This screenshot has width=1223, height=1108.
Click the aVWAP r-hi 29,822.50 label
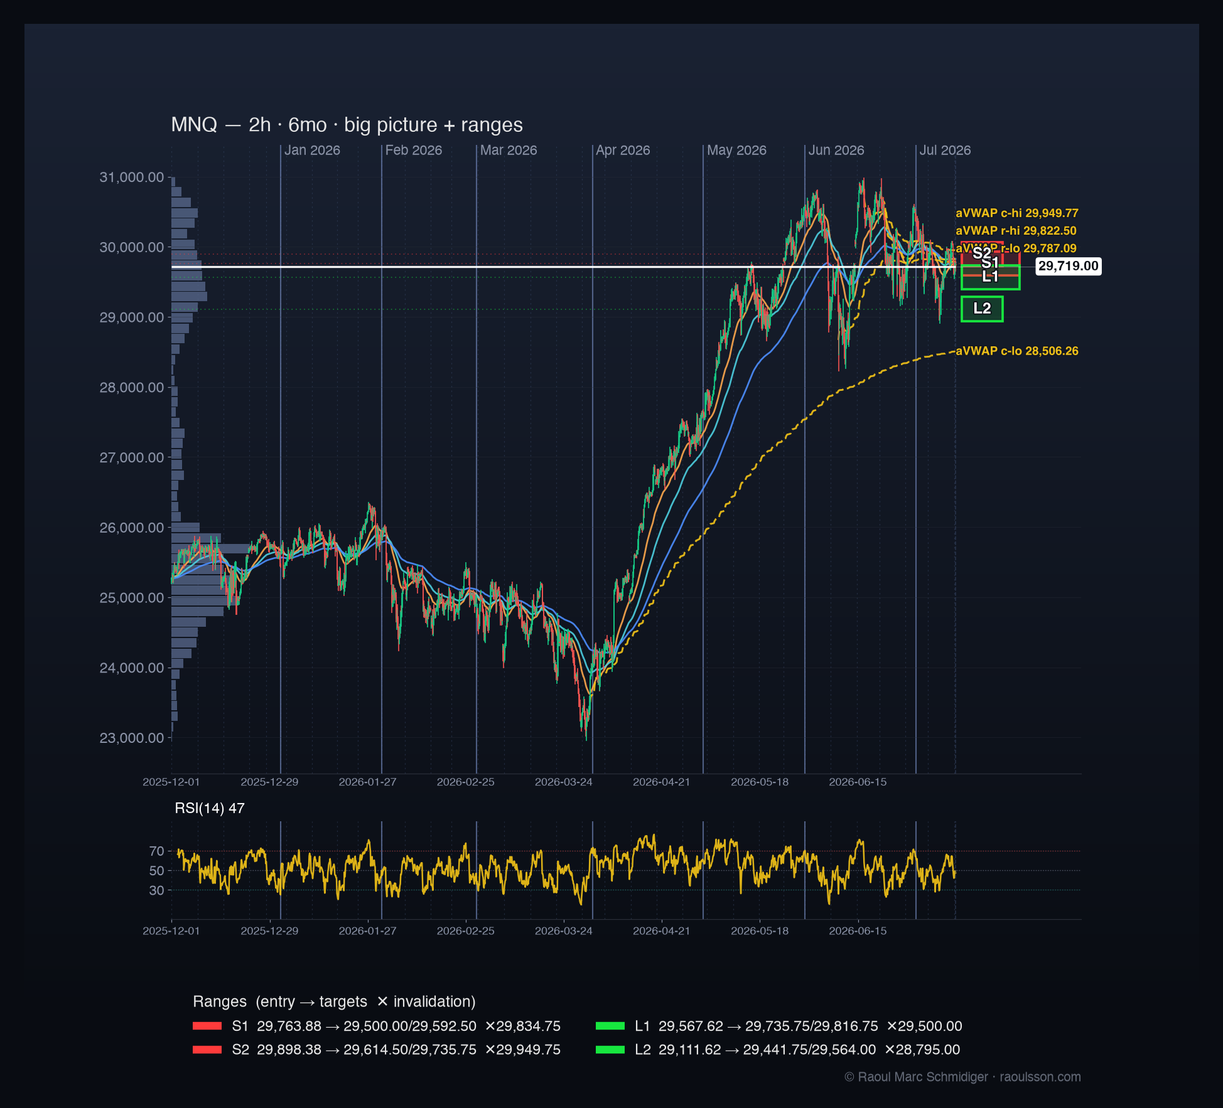1016,231
